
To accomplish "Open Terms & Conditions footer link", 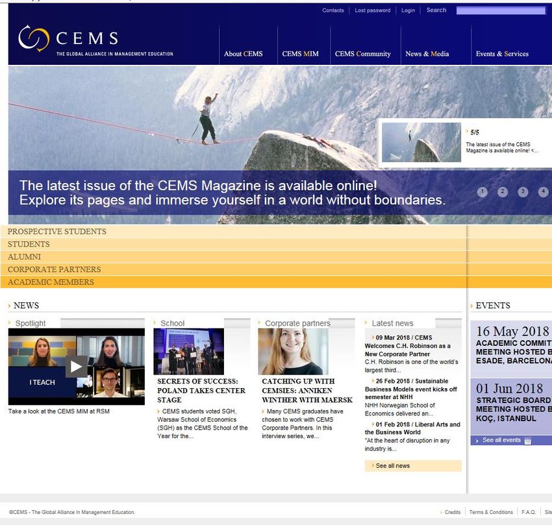I will [491, 512].
